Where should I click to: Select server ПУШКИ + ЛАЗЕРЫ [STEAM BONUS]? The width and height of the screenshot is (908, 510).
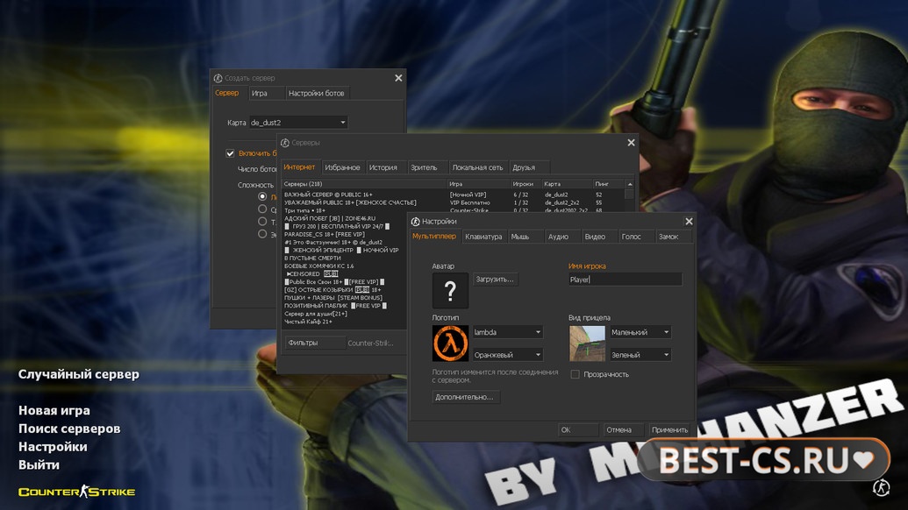click(x=344, y=298)
